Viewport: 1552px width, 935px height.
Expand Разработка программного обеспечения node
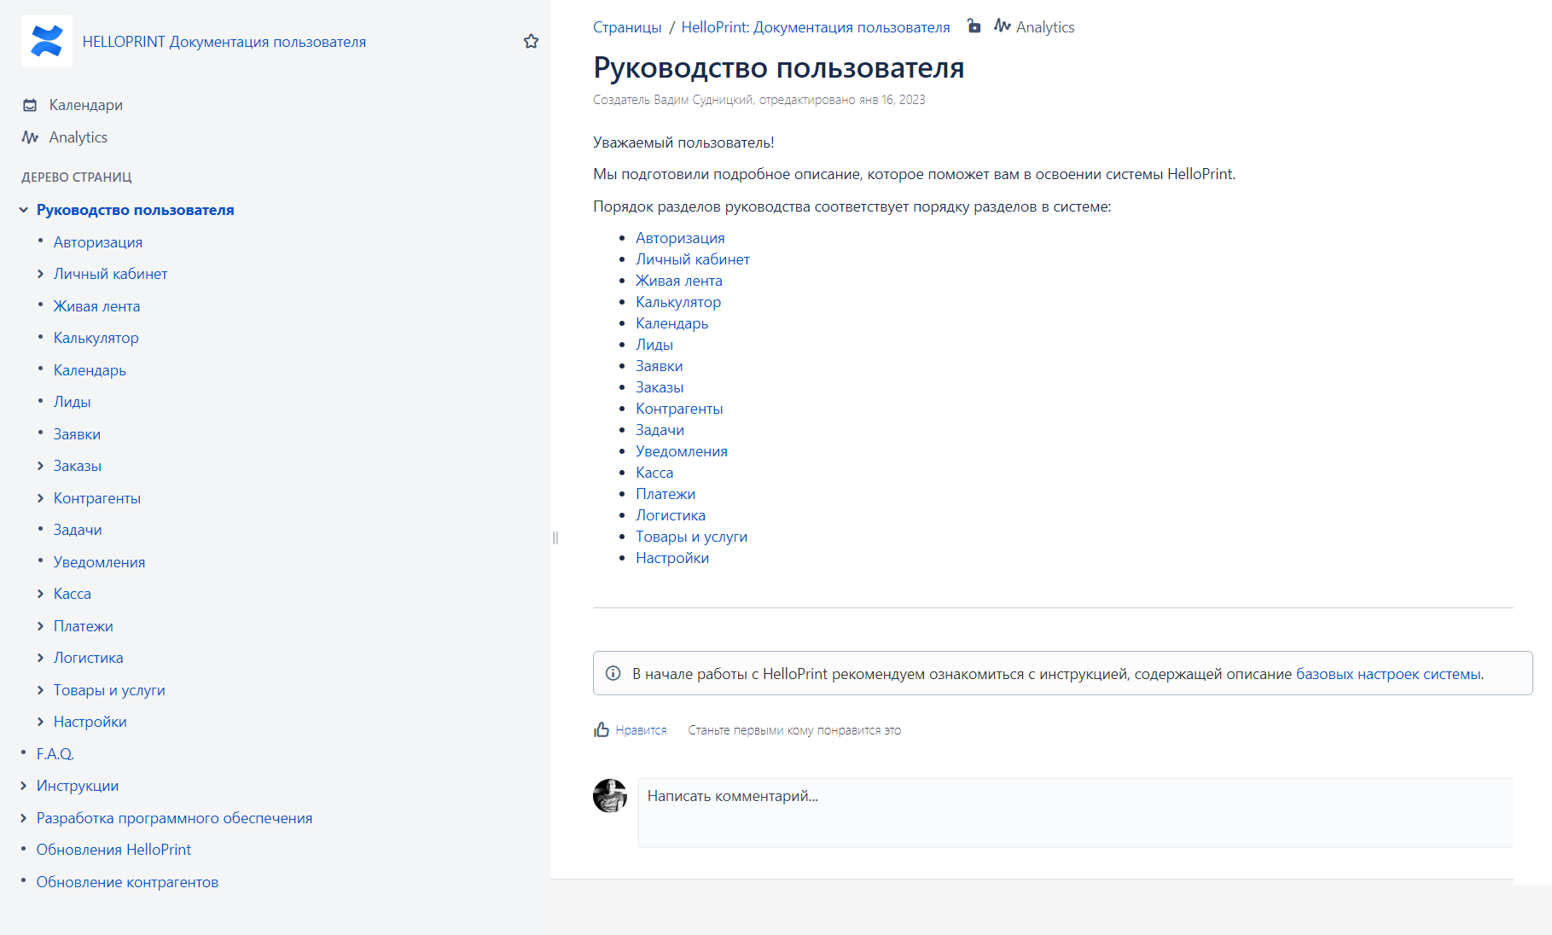(x=24, y=818)
